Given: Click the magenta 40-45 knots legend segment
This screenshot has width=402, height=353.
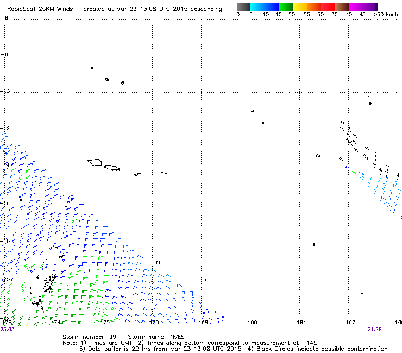Looking at the screenshot, I should coord(356,7).
